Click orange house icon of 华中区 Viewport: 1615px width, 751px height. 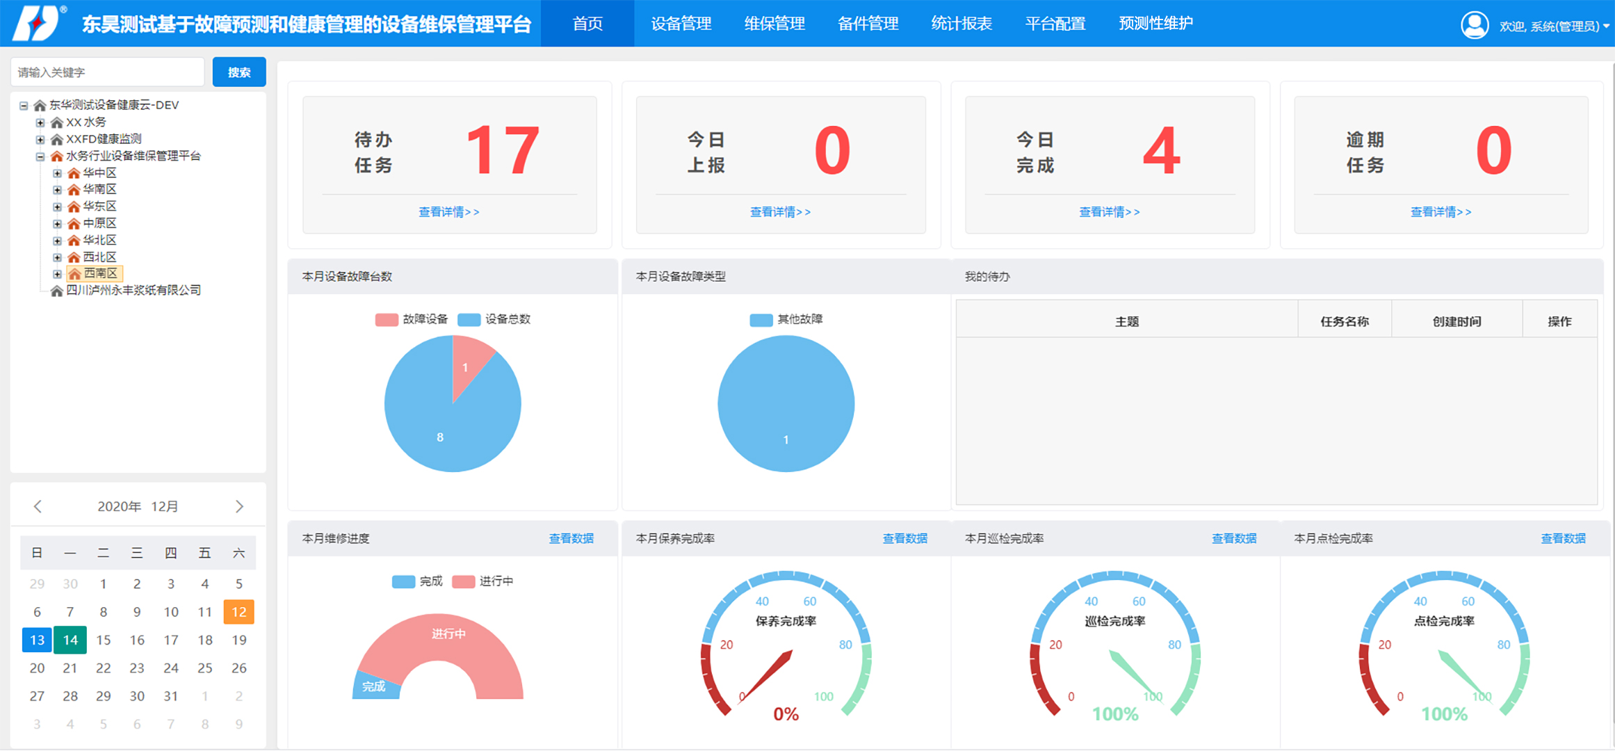tap(74, 173)
